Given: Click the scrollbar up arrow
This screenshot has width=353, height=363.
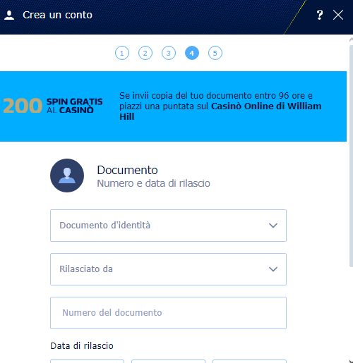Looking at the screenshot, I should click(x=351, y=40).
